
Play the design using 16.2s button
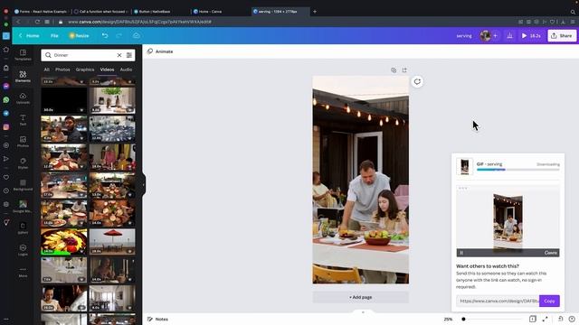(x=531, y=36)
